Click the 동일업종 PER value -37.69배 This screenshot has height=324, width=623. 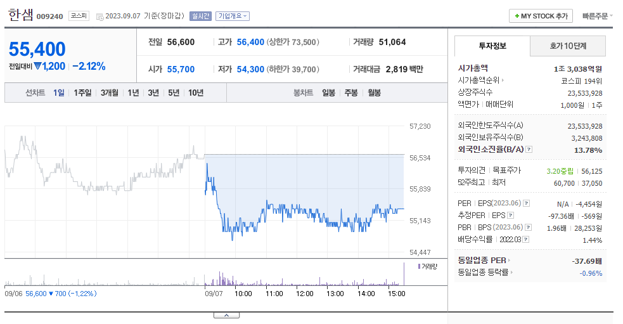pyautogui.click(x=587, y=261)
